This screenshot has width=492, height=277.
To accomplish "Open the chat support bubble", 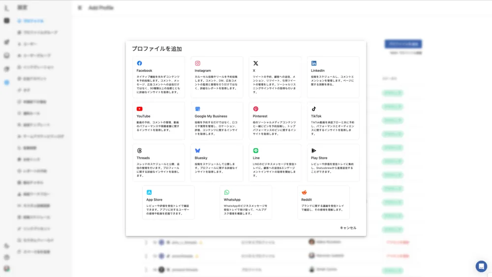I will click(481, 266).
